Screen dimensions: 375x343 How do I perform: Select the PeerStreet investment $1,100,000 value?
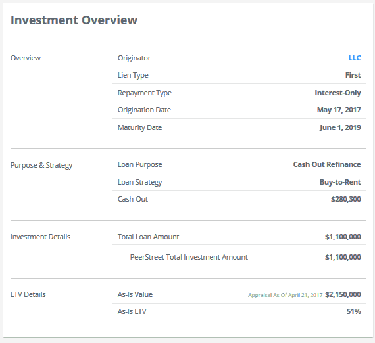pyautogui.click(x=343, y=257)
